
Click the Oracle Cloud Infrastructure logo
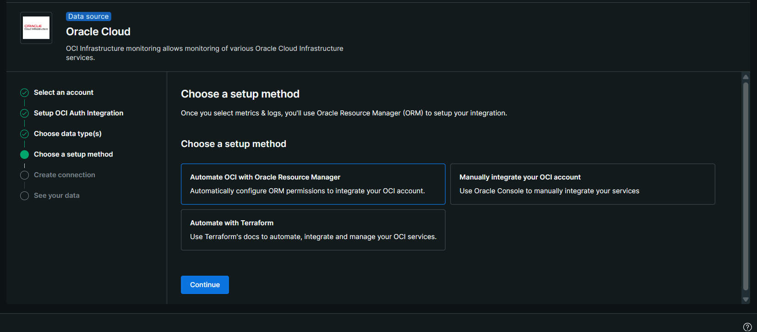pyautogui.click(x=36, y=28)
